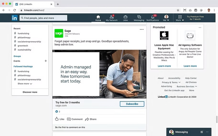Open Messaging overlay three-dot options

[207, 132]
